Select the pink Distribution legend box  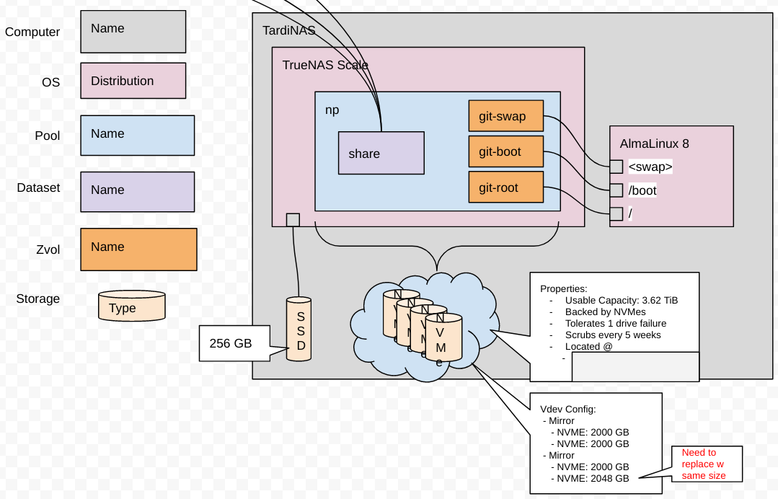133,80
